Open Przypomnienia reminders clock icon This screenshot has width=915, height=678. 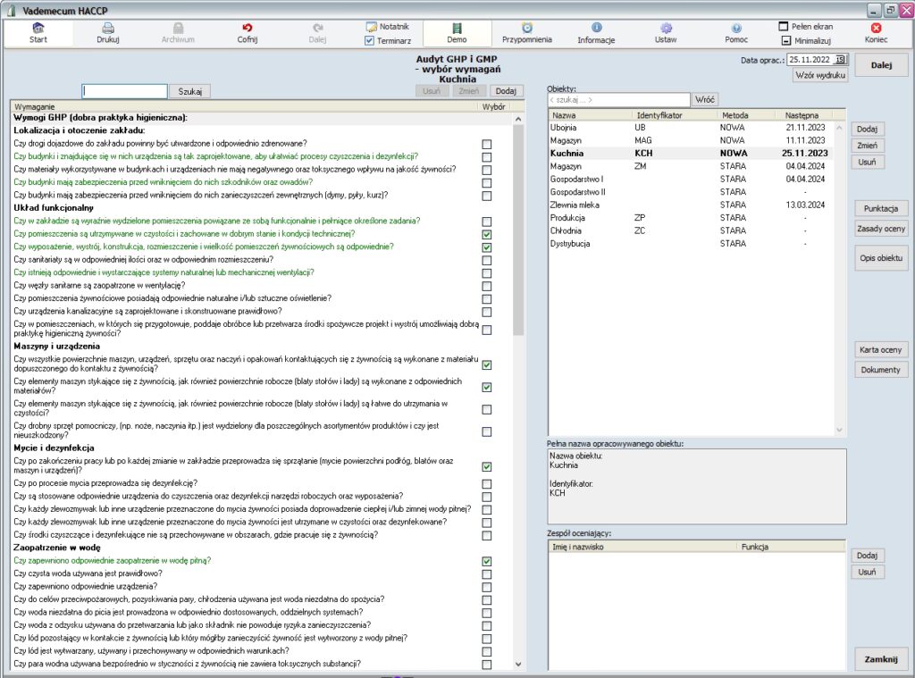coord(526,28)
